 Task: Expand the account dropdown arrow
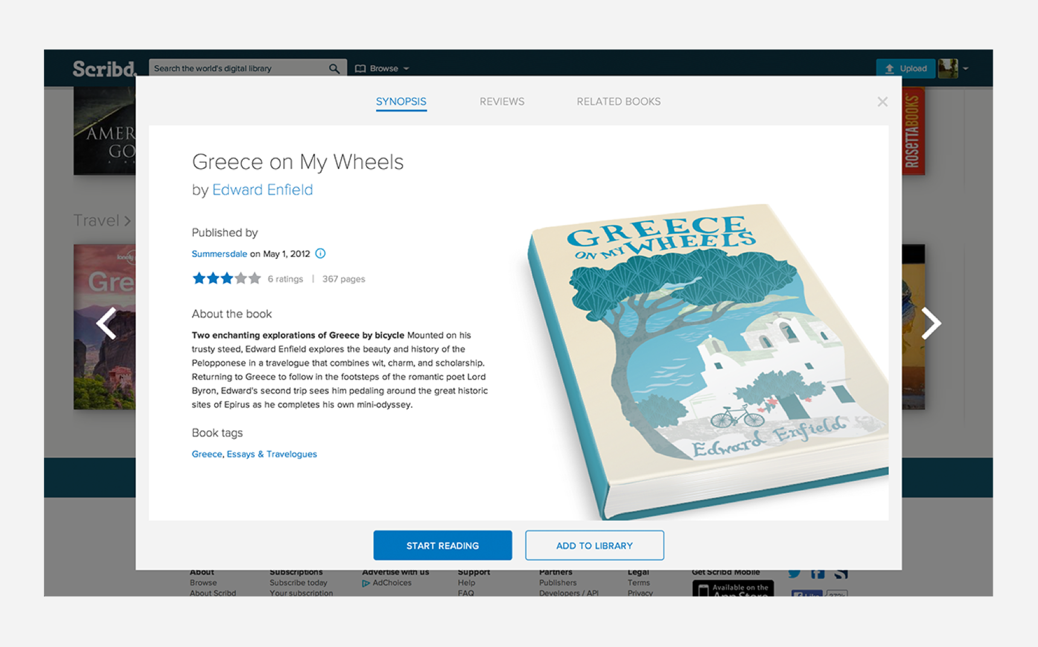click(x=966, y=68)
